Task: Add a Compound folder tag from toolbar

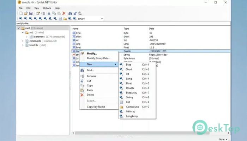Action: point(65,19)
